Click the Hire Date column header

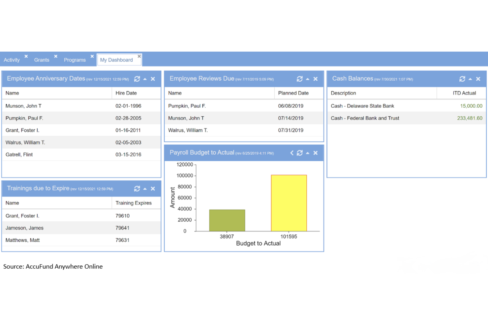pos(126,93)
